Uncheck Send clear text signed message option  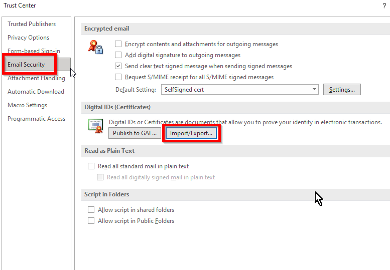tap(118, 66)
